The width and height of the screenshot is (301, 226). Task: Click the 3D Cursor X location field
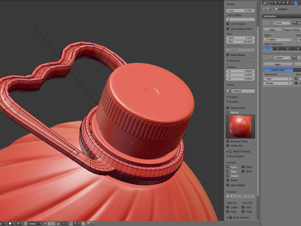pyautogui.click(x=240, y=71)
